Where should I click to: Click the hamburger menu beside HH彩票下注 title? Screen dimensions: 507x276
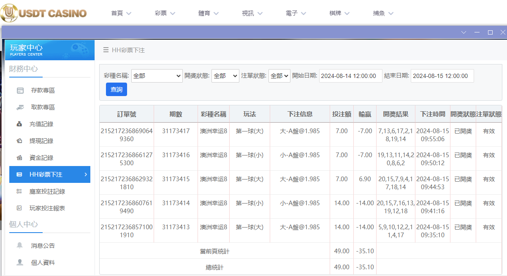tap(105, 49)
